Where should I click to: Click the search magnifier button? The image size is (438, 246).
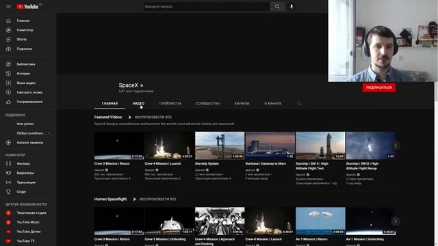277,6
